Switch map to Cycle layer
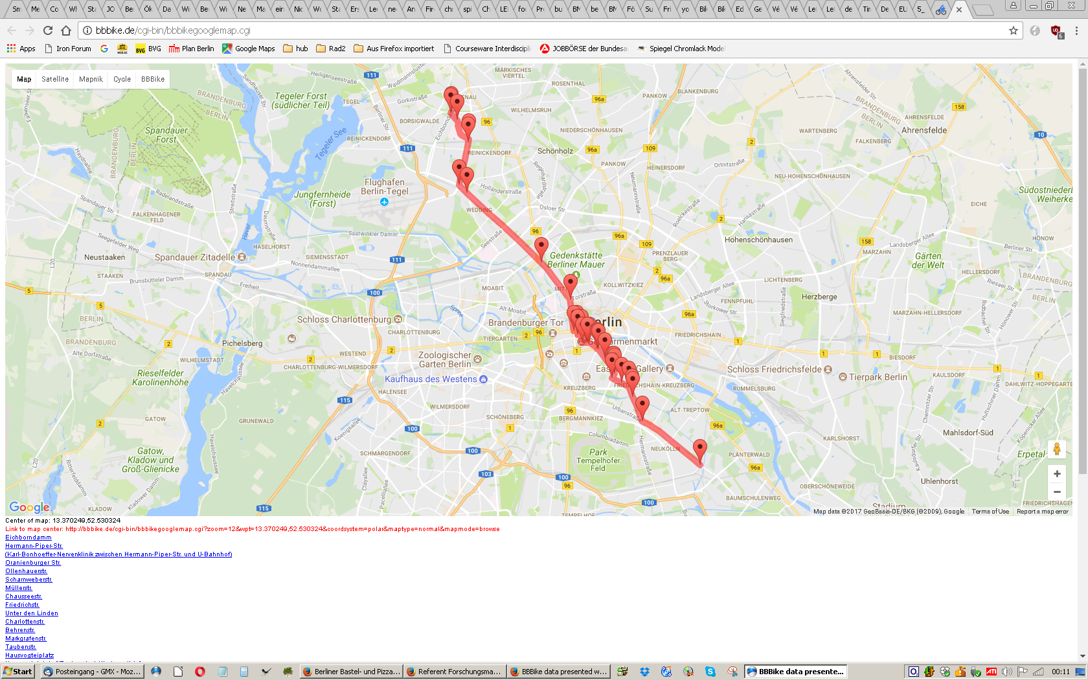This screenshot has height=680, width=1088. tap(122, 79)
